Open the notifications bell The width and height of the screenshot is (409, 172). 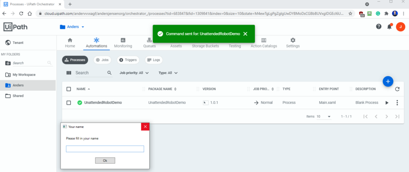point(389,27)
